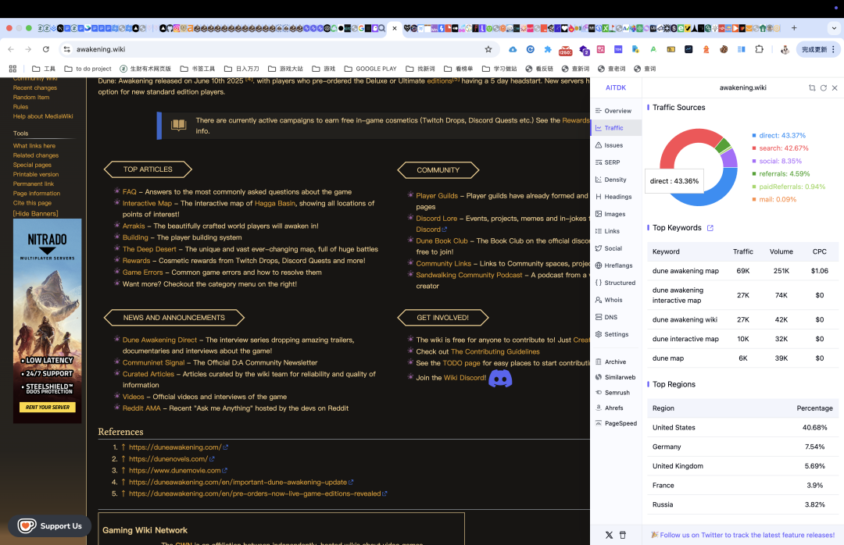Screen dimensions: 844x545
Task: Open Top Keywords external link icon
Action: click(710, 228)
